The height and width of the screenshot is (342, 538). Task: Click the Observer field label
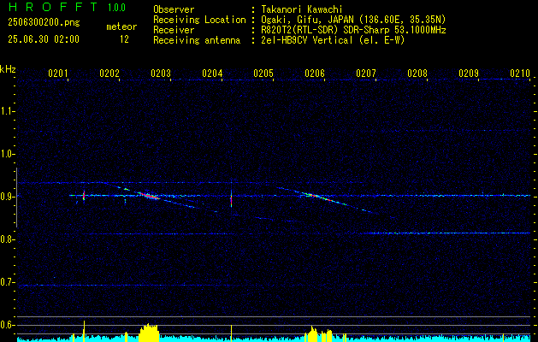click(174, 9)
